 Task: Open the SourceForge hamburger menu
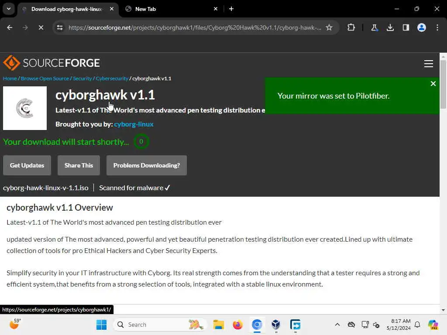click(428, 64)
